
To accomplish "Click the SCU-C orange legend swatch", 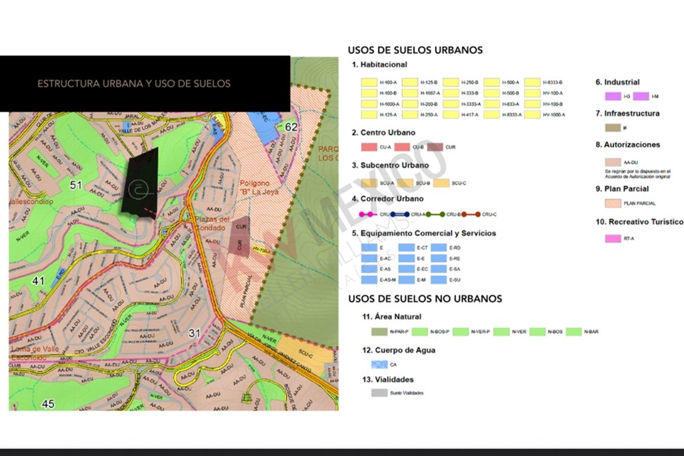I will [x=441, y=183].
